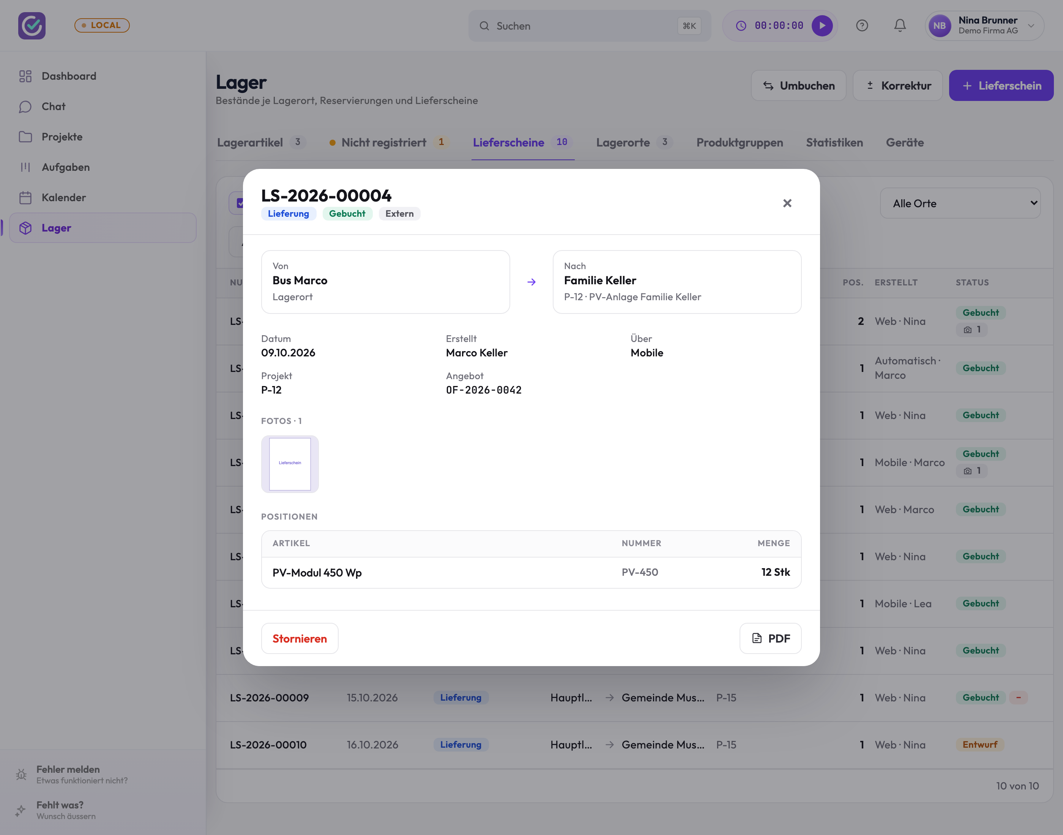Create a new Lieferschein

[x=1001, y=85]
